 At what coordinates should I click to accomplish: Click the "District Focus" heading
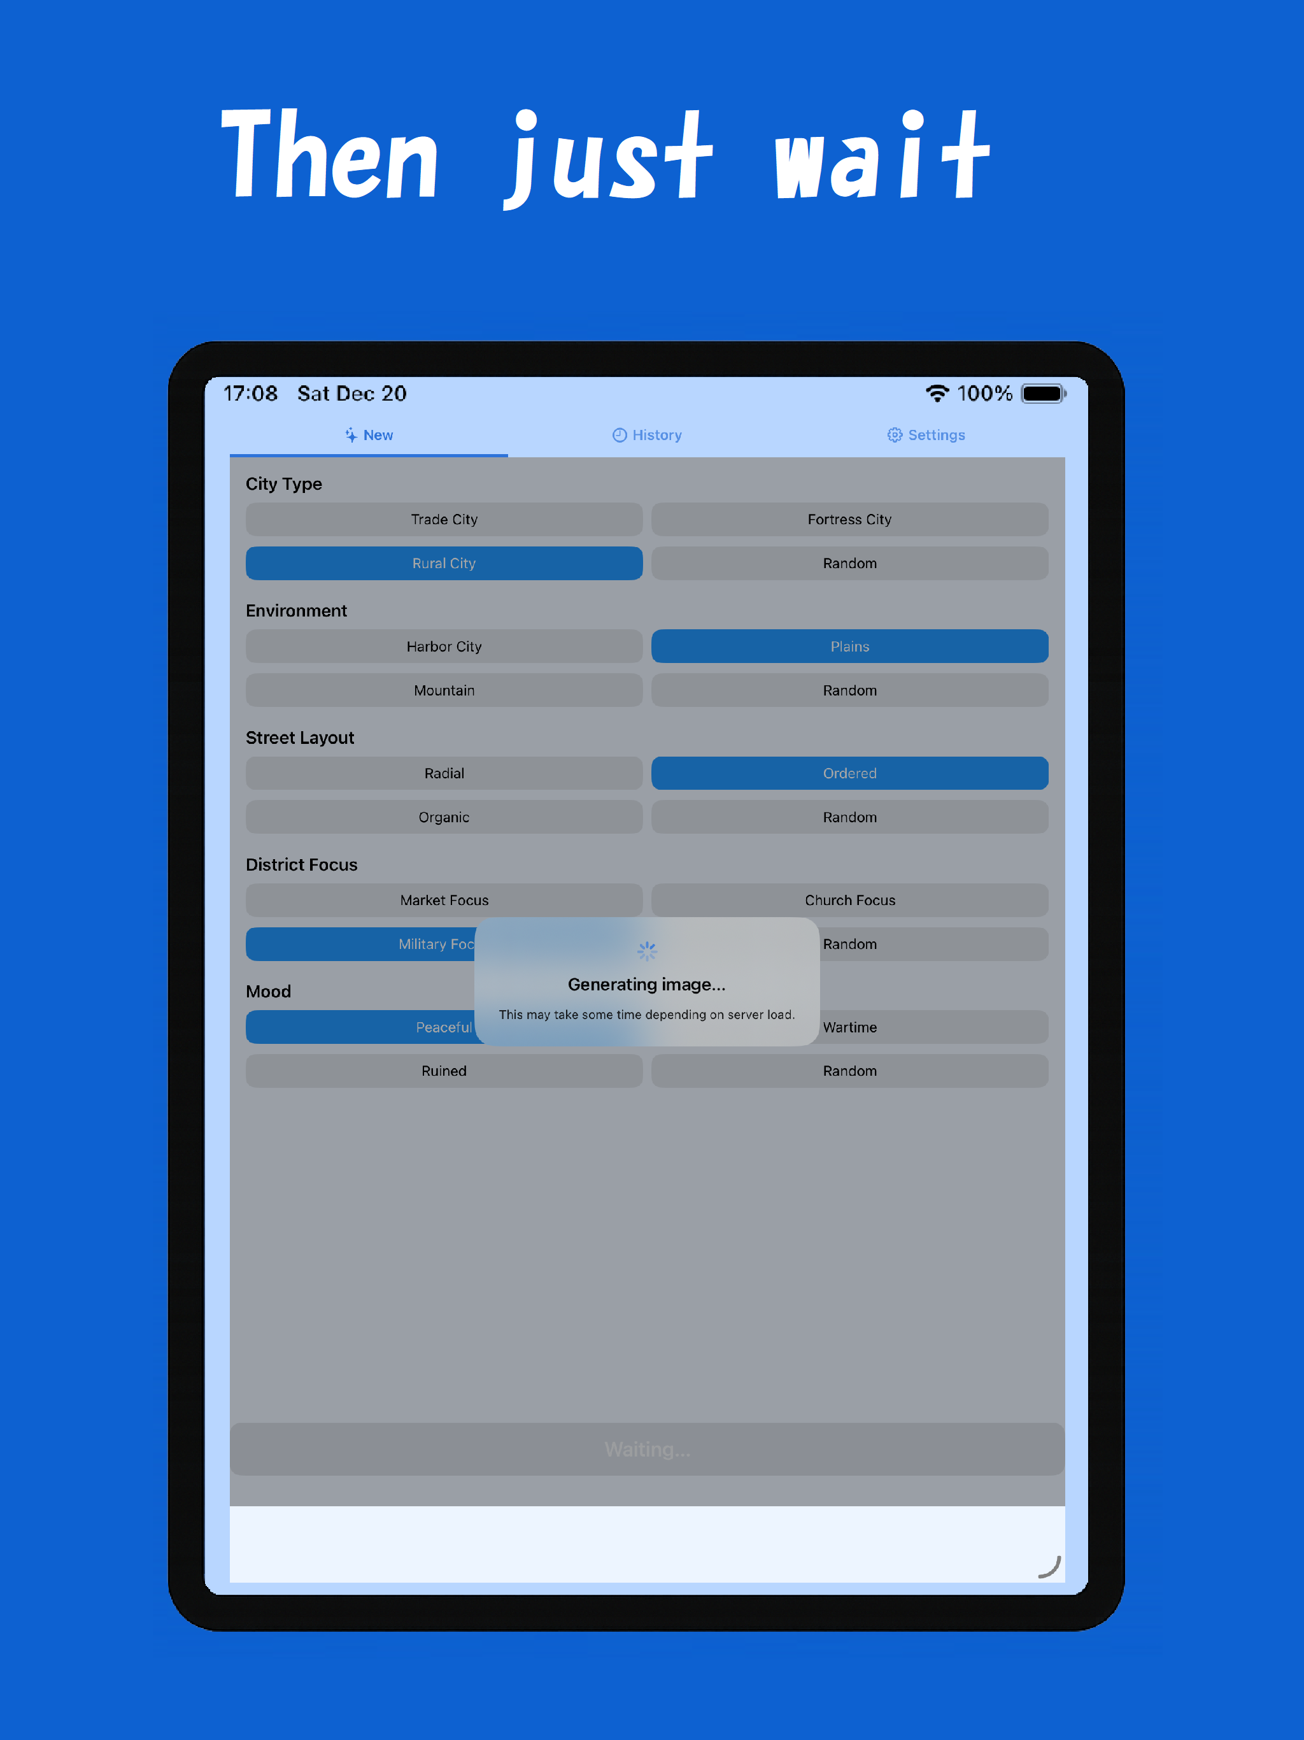[x=301, y=864]
